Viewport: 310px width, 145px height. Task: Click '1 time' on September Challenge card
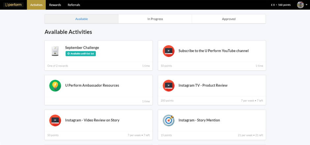[146, 66]
